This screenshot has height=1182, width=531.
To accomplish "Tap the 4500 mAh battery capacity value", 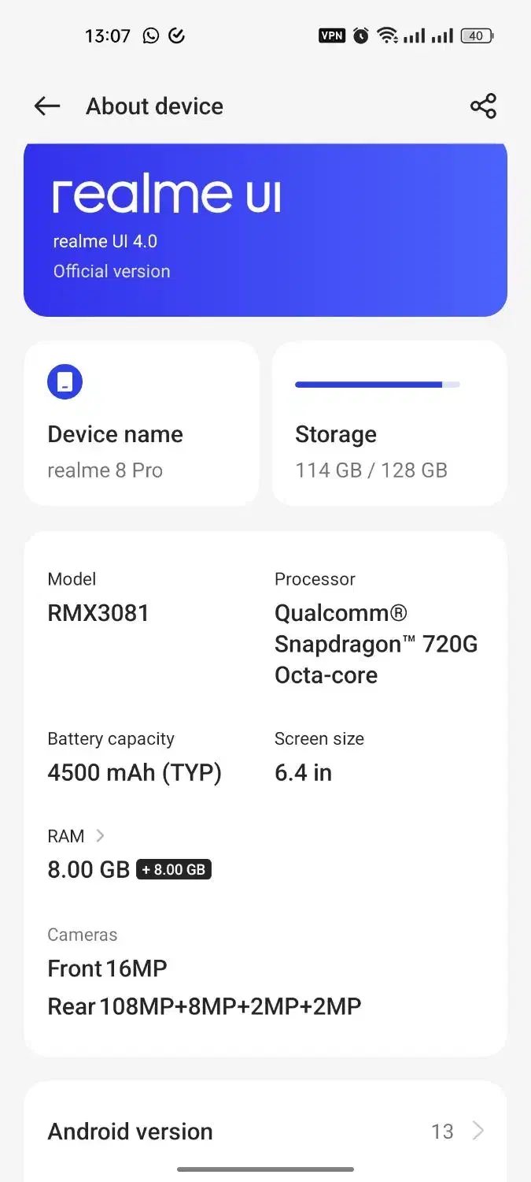I will point(135,773).
